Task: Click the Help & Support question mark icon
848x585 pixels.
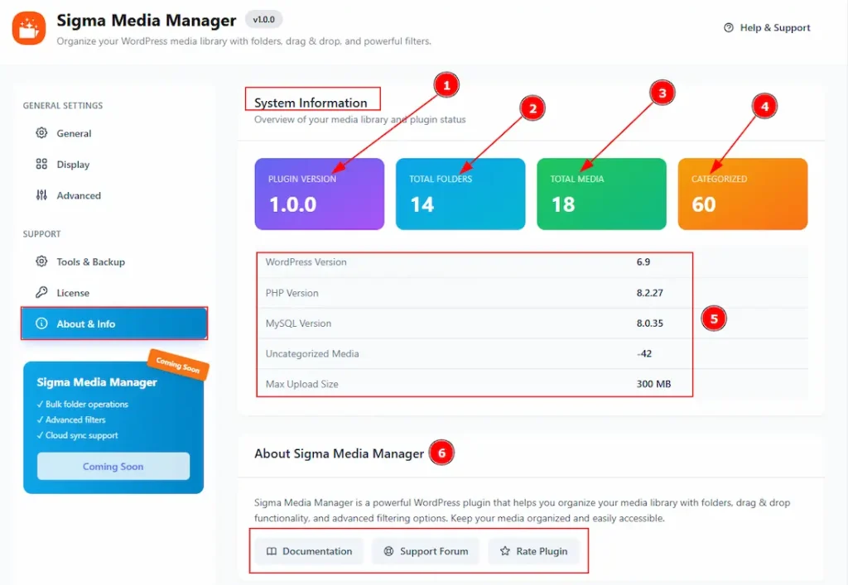Action: point(729,27)
